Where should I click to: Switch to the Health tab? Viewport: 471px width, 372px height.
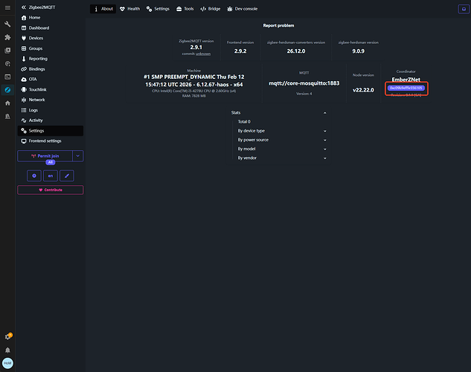click(129, 9)
